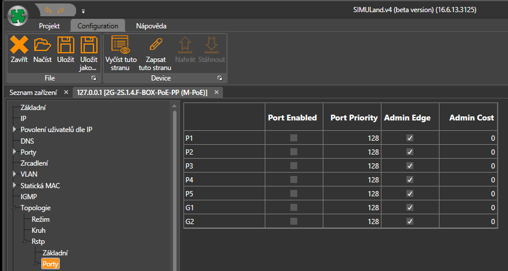Toggle Port Enabled checkbox for P5
The width and height of the screenshot is (508, 271).
tap(294, 193)
